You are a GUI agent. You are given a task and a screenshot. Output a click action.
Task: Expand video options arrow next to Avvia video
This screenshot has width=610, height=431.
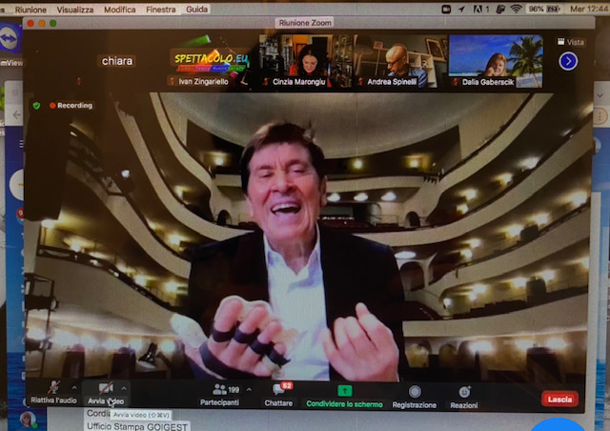[124, 388]
